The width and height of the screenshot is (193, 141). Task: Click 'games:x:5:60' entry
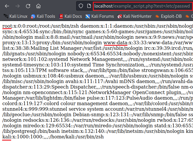click(101, 31)
